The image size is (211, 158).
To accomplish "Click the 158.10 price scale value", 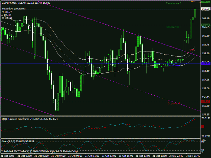I will [x=206, y=71].
